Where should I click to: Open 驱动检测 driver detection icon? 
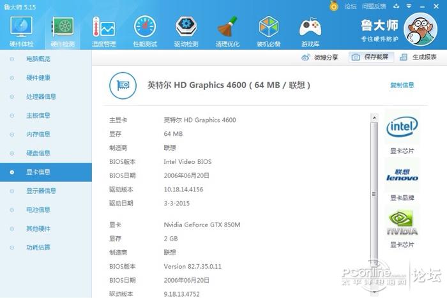186,31
